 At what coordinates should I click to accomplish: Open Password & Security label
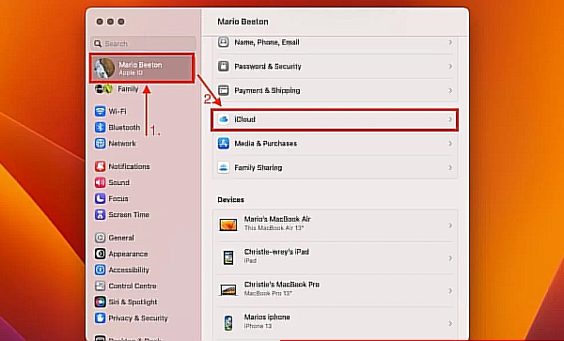[x=268, y=67]
